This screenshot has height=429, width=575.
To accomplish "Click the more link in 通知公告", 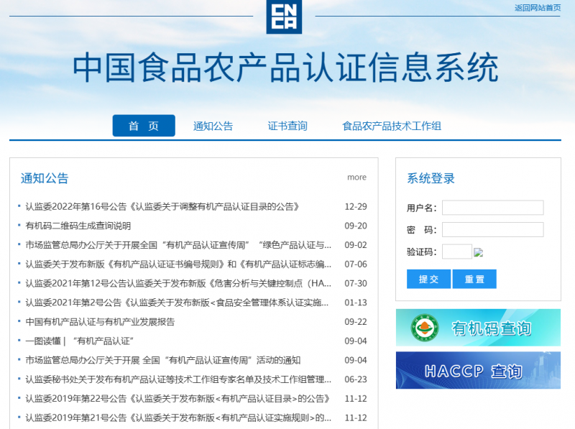I will coord(356,177).
